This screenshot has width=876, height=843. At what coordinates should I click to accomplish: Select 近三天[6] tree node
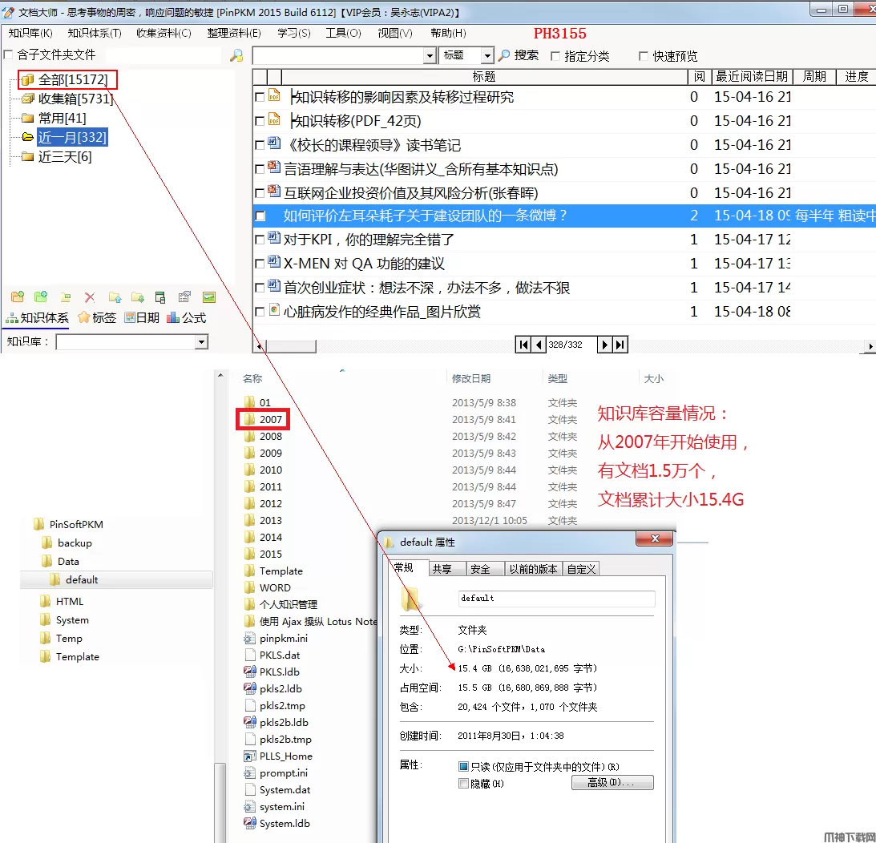coord(65,156)
